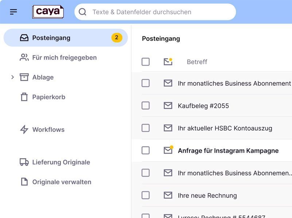Open Ihr aktueller HSBC Kontoauszug message

[225, 128]
